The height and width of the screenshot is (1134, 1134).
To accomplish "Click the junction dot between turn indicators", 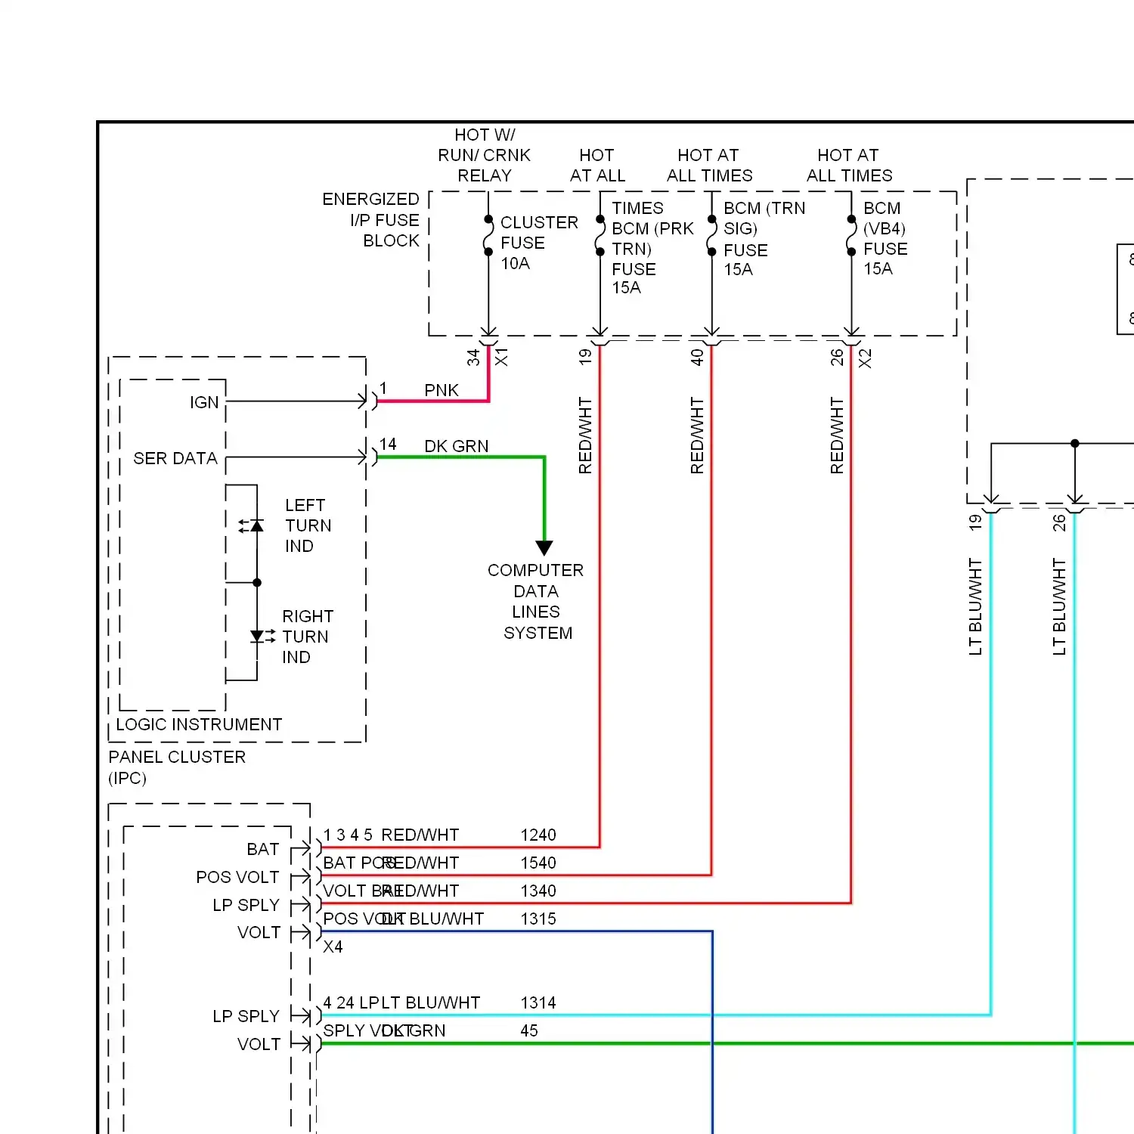I will 257,582.
